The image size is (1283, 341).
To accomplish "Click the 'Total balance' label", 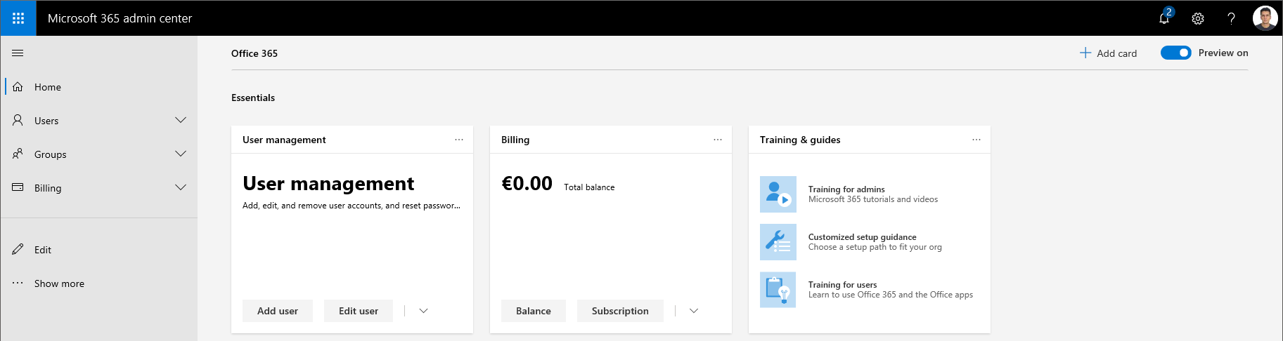I will (x=589, y=187).
